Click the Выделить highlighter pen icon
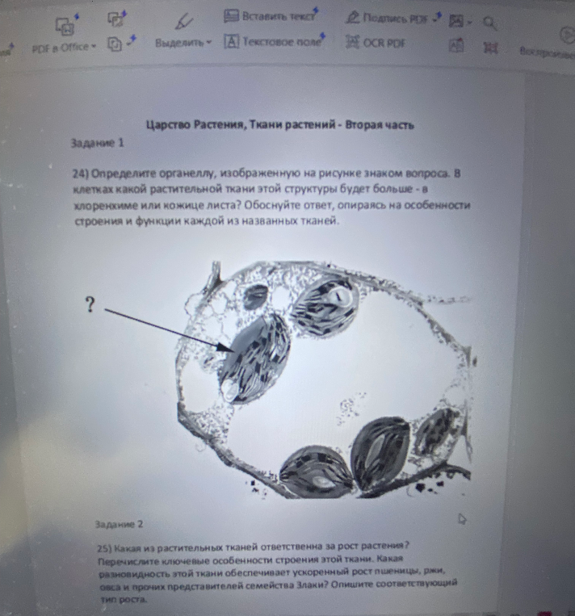The width and height of the screenshot is (575, 616). [183, 21]
